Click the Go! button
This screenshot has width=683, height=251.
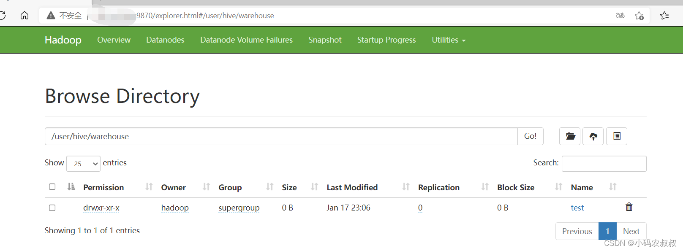point(531,136)
